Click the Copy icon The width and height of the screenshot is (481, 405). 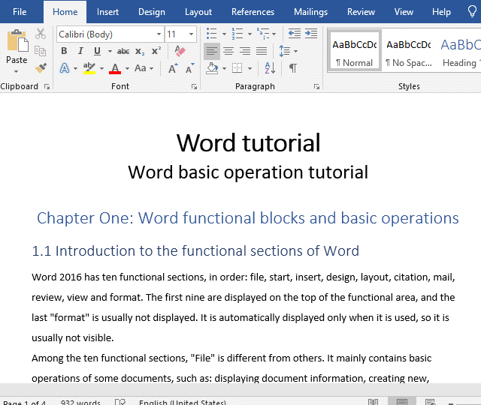click(40, 51)
